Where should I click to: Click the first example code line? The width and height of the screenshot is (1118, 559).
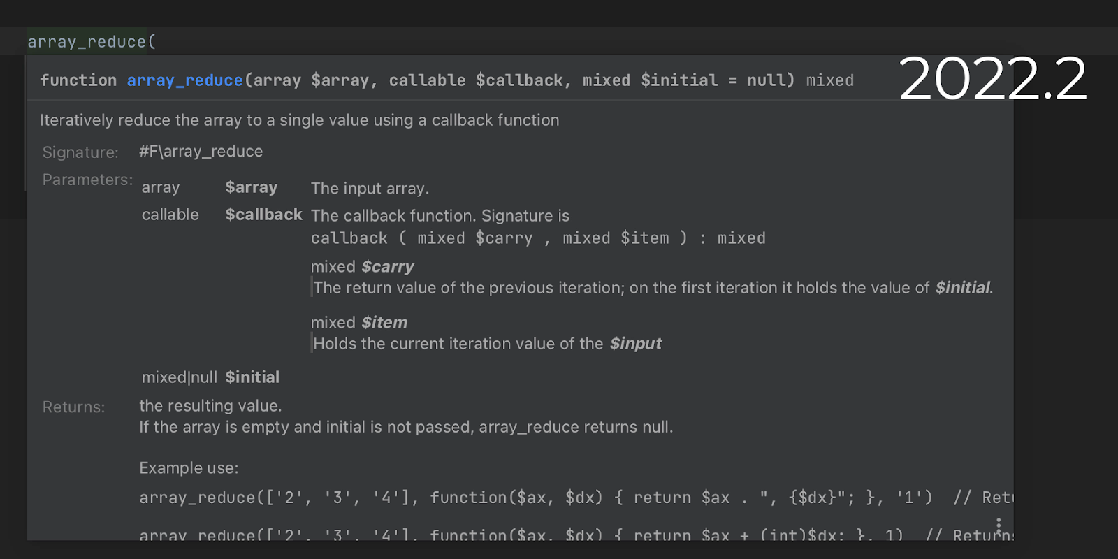tap(535, 498)
